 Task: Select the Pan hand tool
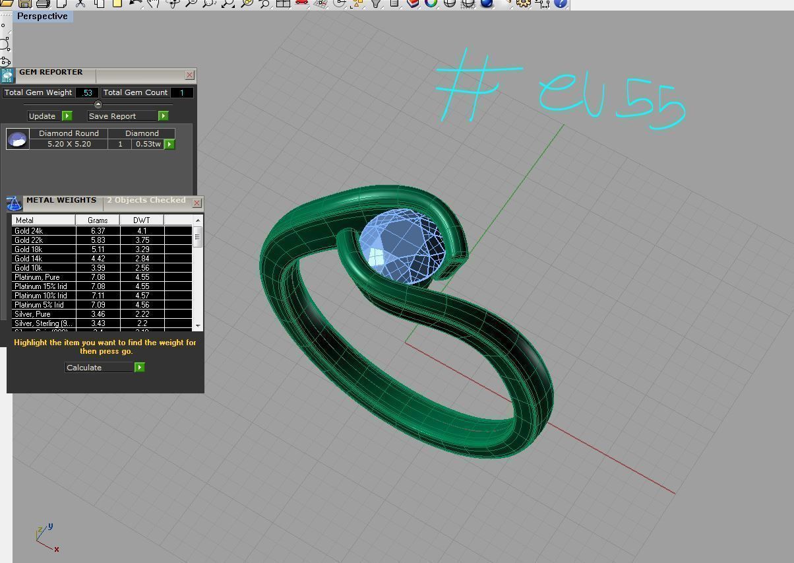click(153, 3)
